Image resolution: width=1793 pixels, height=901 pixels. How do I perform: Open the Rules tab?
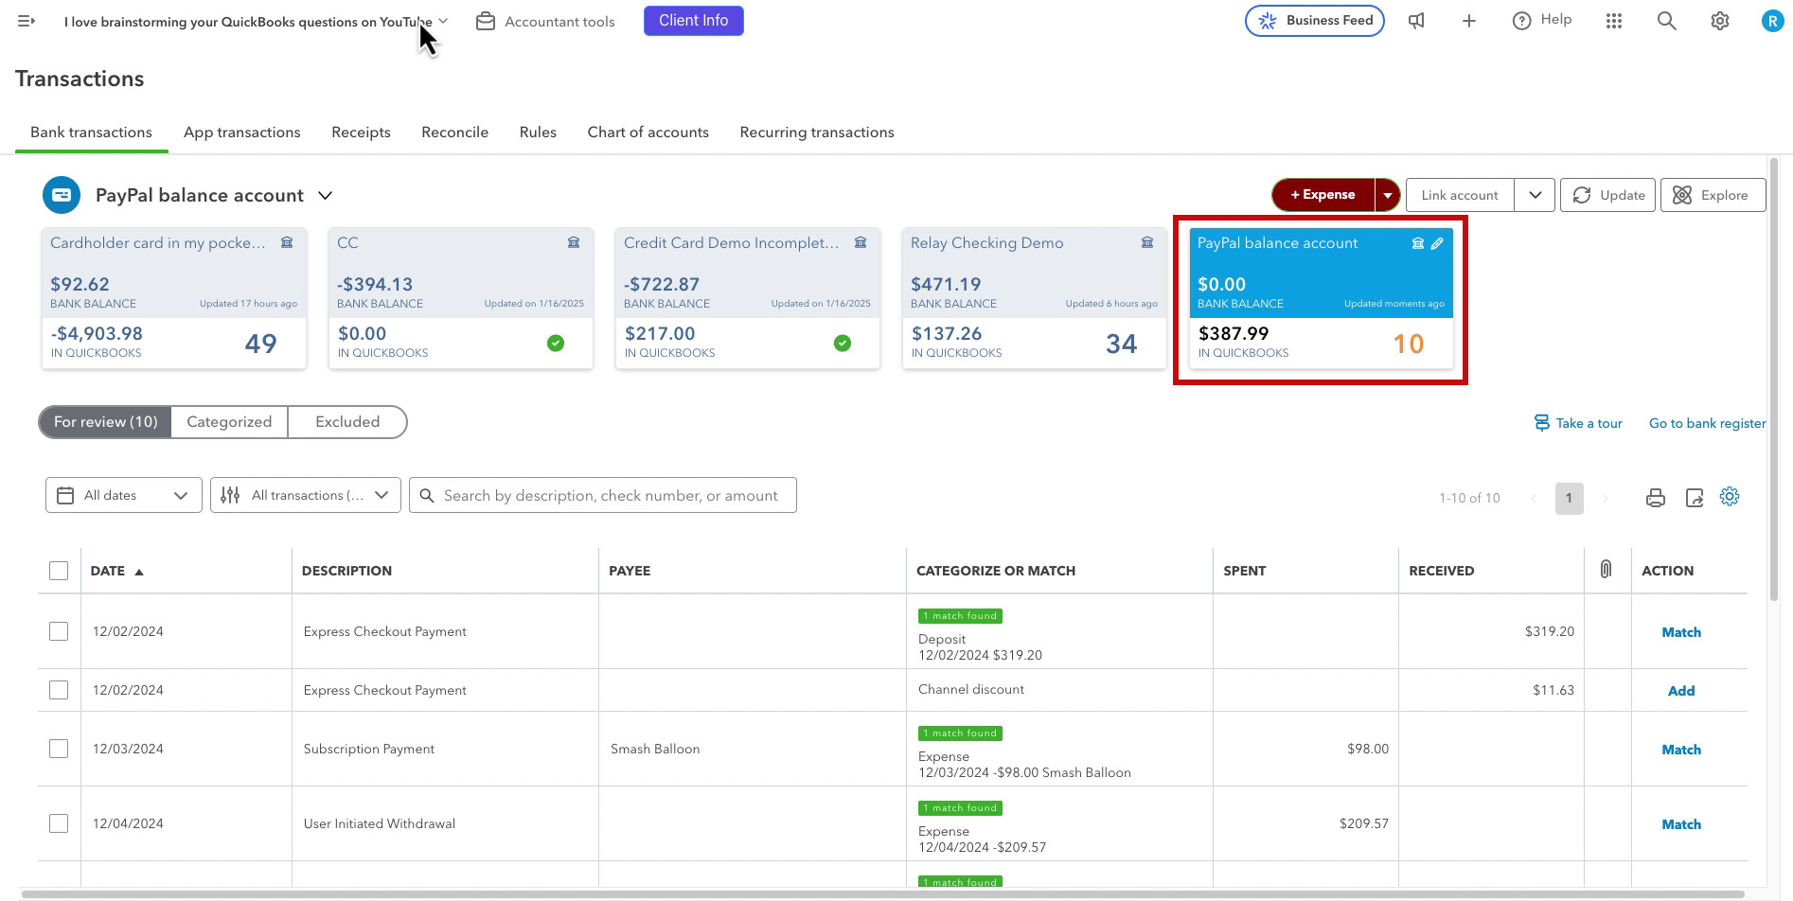click(x=538, y=132)
